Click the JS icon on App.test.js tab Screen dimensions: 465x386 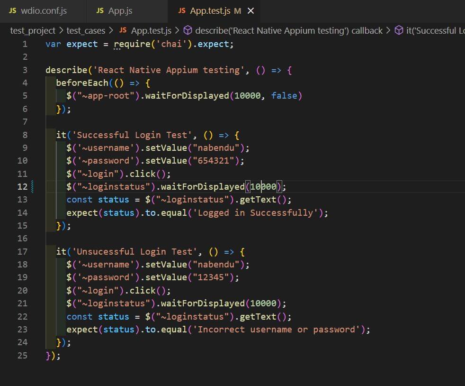[181, 10]
